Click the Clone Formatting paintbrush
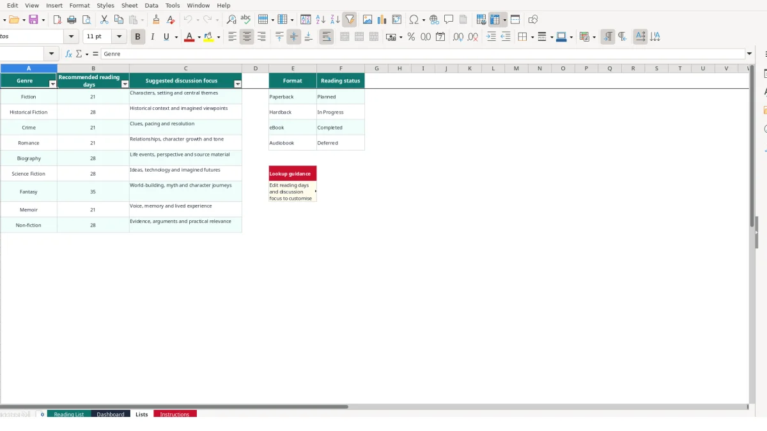767x431 pixels. click(156, 20)
